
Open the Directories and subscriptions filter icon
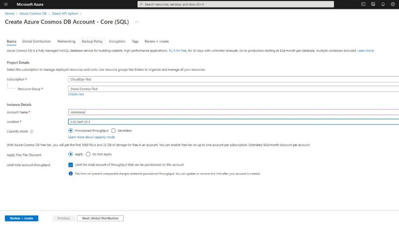pyautogui.click(x=373, y=4)
